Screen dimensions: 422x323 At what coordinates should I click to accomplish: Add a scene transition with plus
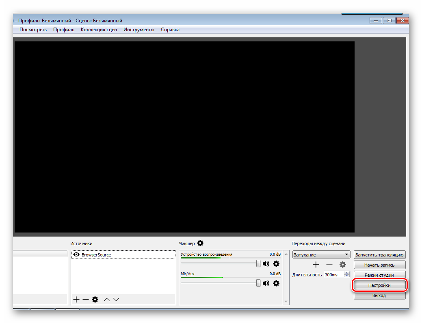pos(316,265)
